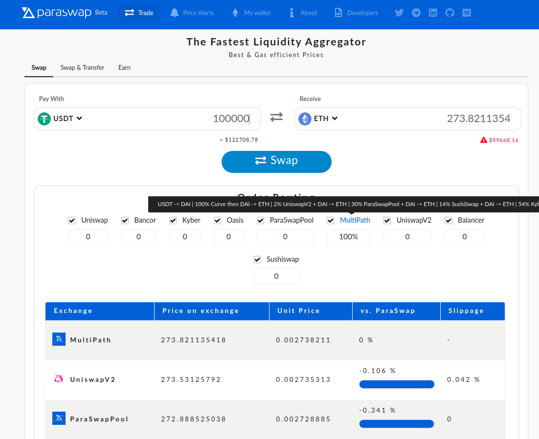
Task: Click the Slippage column header
Action: (x=472, y=311)
